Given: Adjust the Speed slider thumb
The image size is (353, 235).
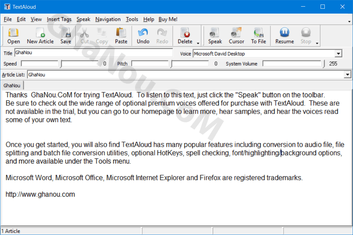Looking at the screenshot, I should 60,64.
